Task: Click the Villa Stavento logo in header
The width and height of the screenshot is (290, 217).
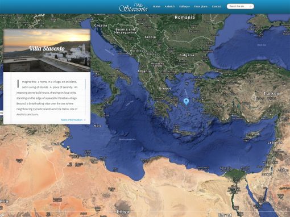Action: click(133, 8)
